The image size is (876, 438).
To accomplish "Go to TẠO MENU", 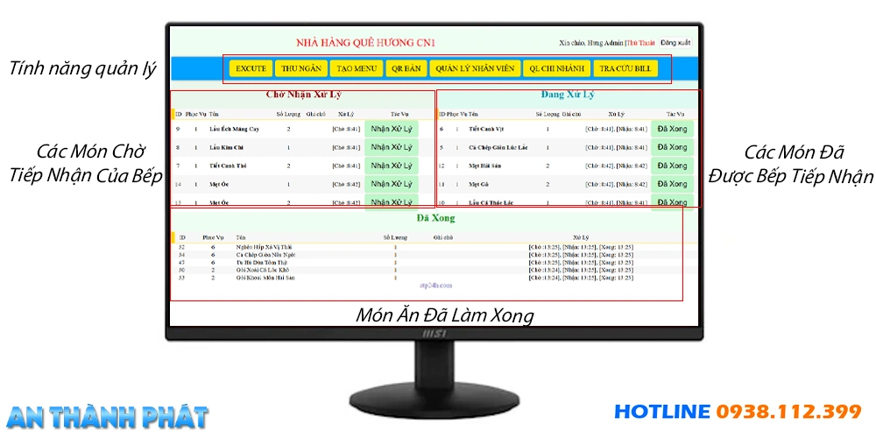I will tap(357, 68).
